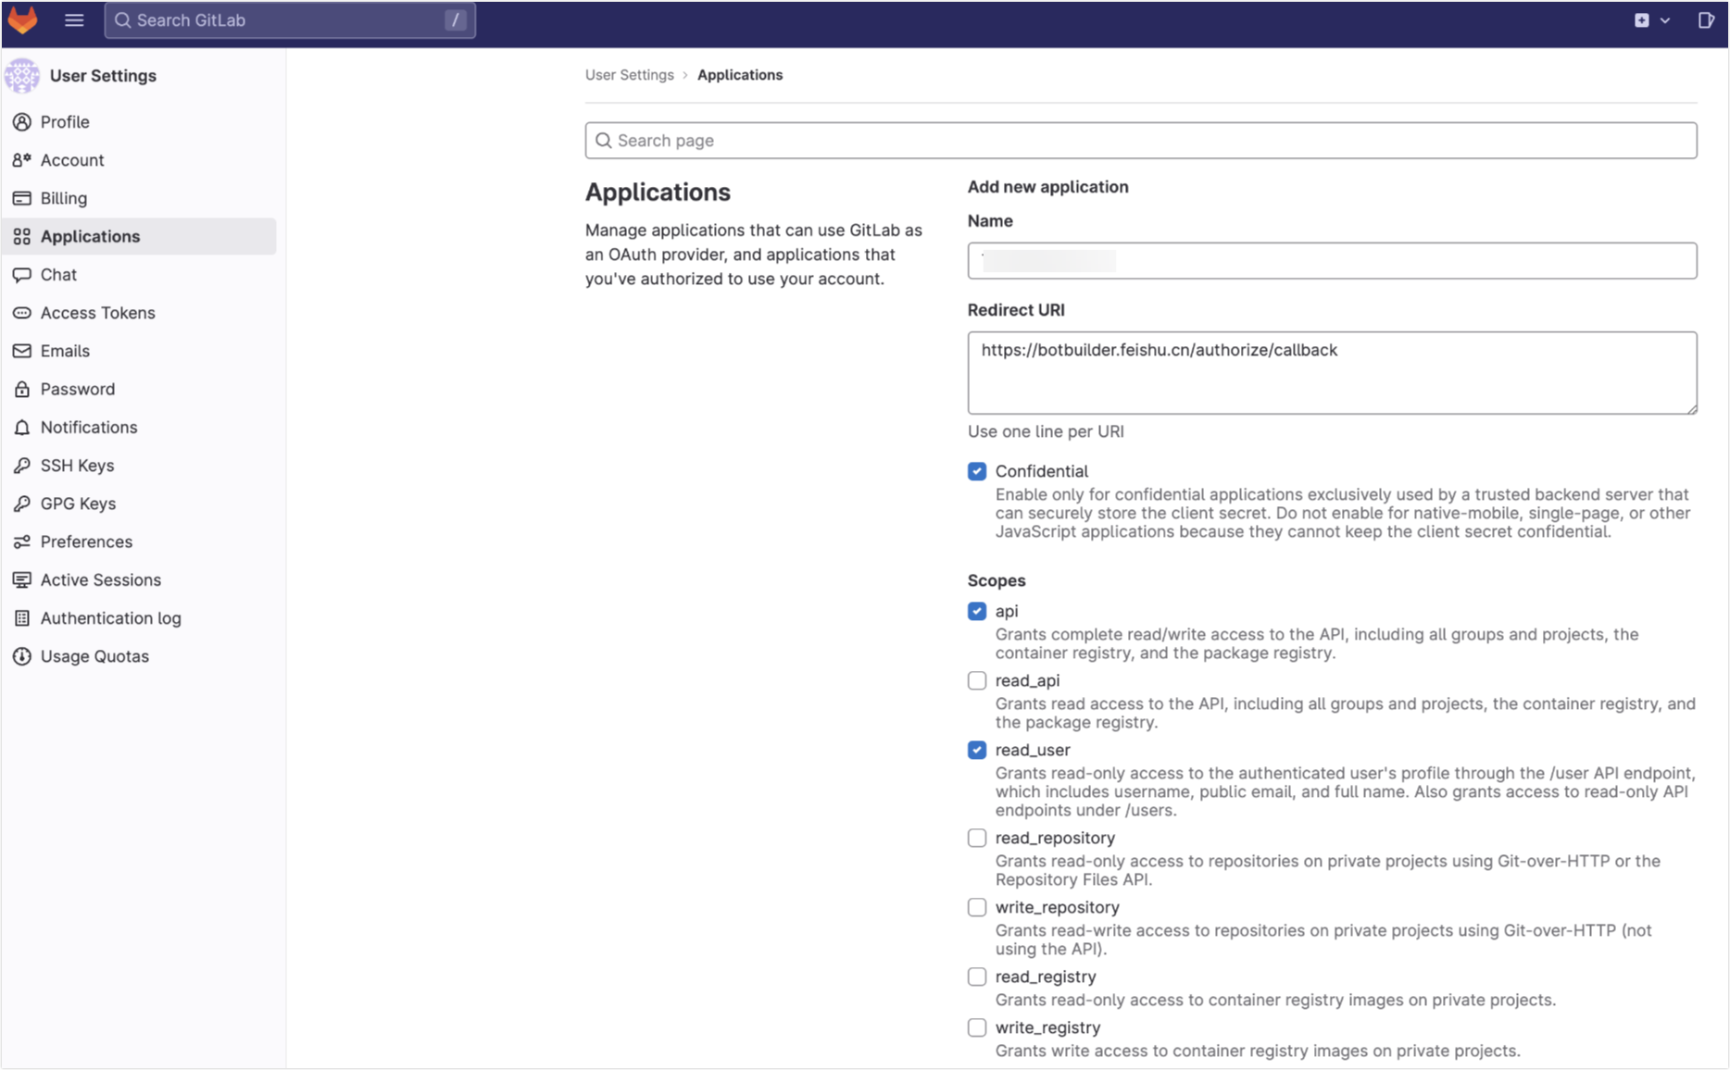Image resolution: width=1730 pixels, height=1070 pixels.
Task: Uncheck the Confidential checkbox
Action: pos(976,471)
